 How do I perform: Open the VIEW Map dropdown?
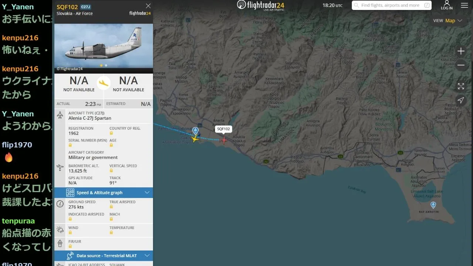[448, 21]
